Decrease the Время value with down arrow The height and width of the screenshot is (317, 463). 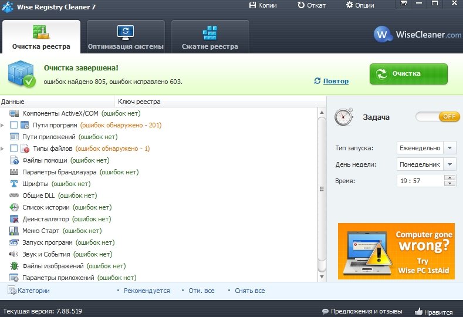(x=450, y=184)
